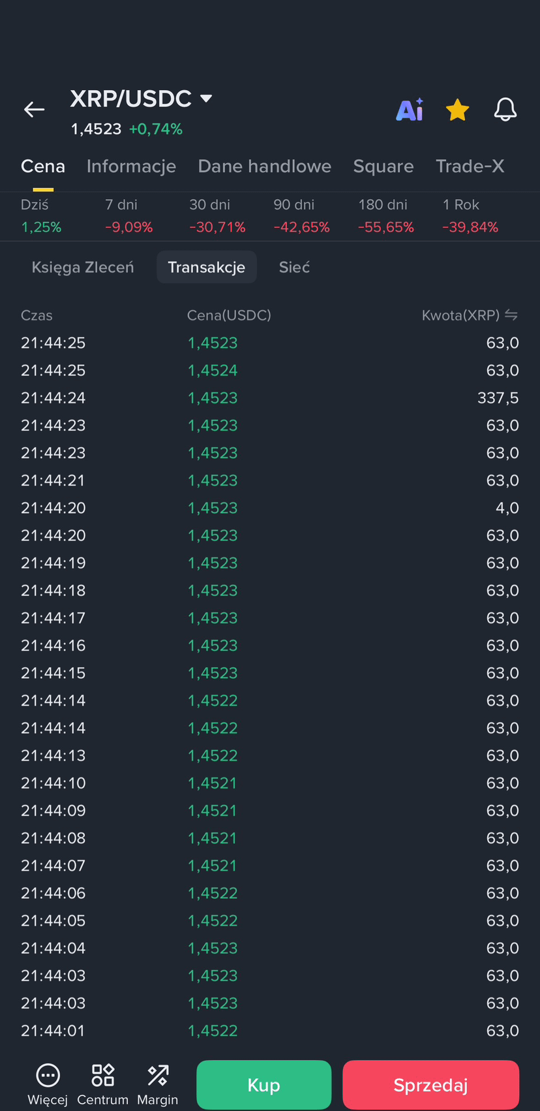This screenshot has height=1111, width=540.
Task: Open the Dane handlowe tab
Action: (264, 166)
